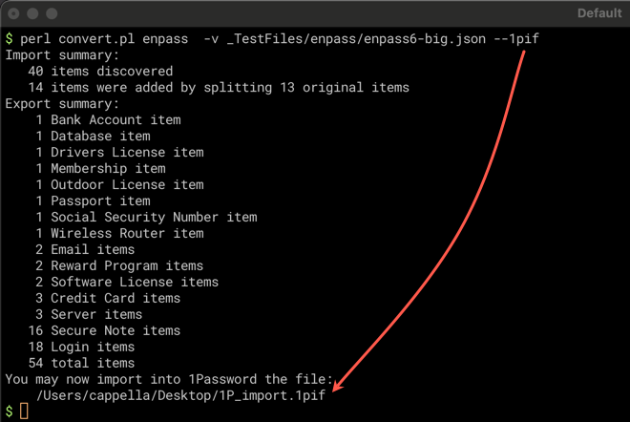The image size is (630, 422).
Task: Click the enpass6-big.json path in command
Action: coord(398,39)
